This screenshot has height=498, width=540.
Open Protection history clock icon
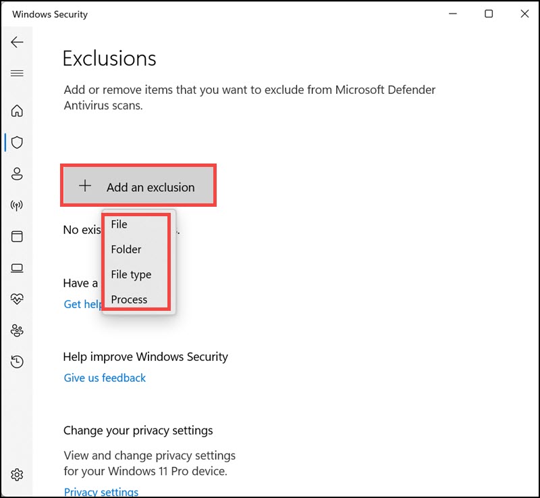(17, 362)
